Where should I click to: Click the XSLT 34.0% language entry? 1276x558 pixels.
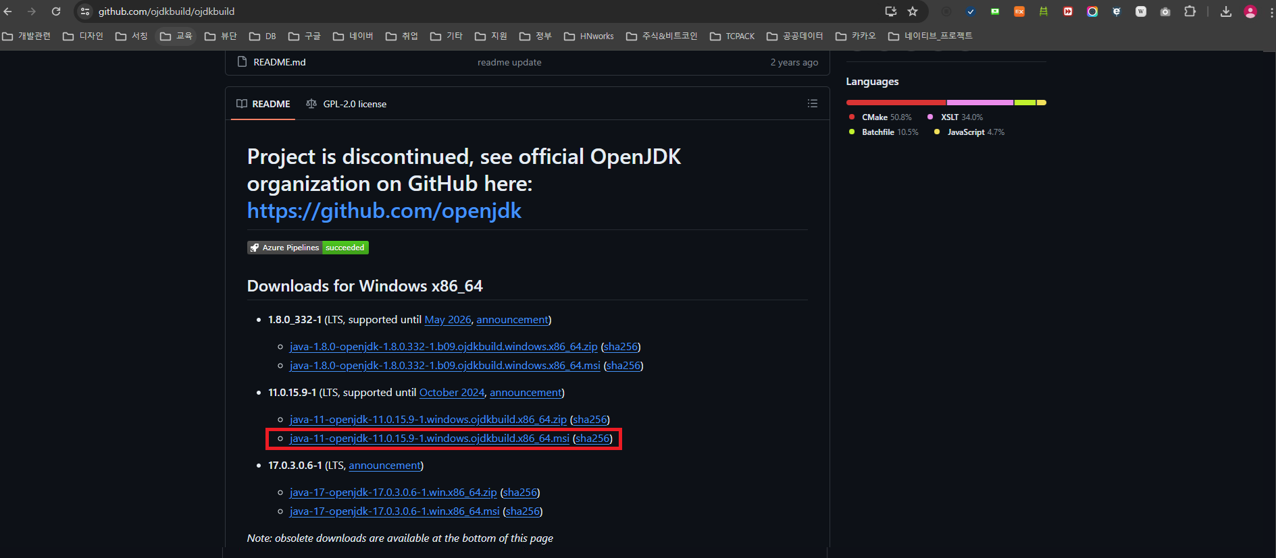(x=955, y=117)
